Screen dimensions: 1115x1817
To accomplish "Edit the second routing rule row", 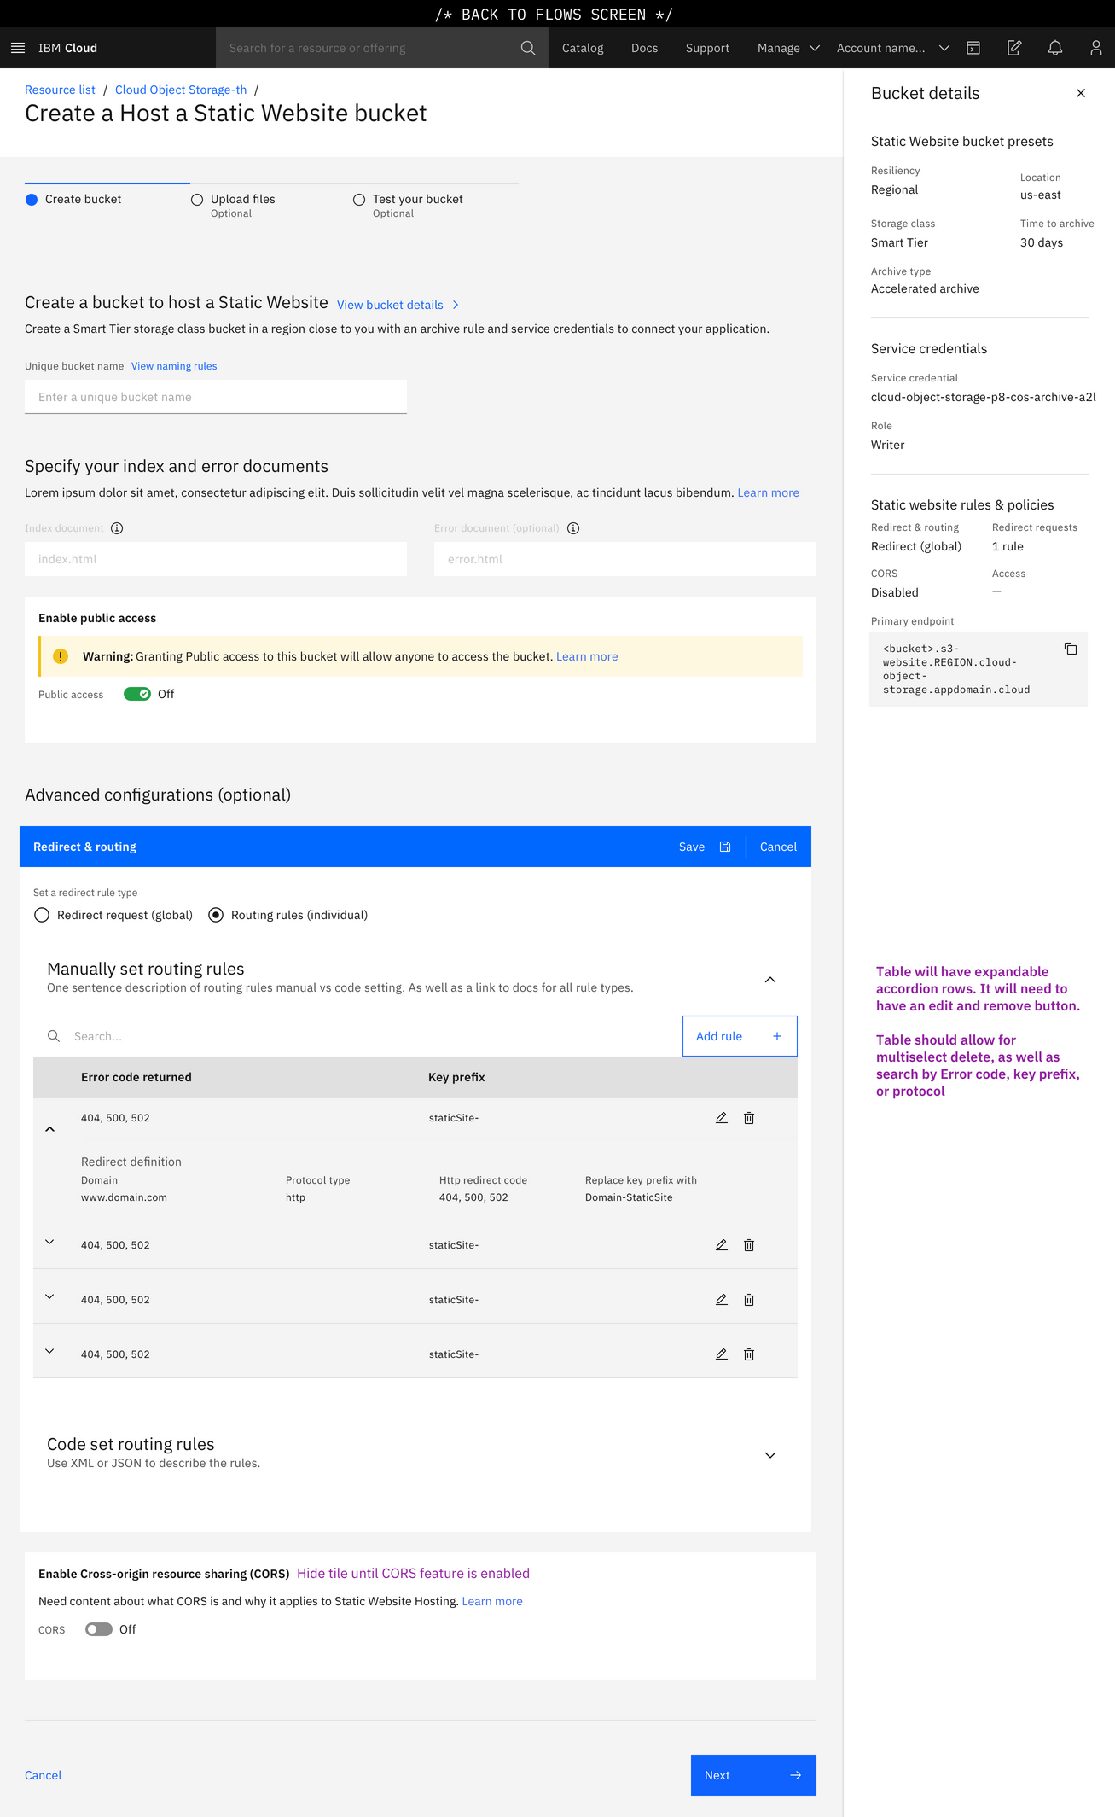I will click(x=722, y=1245).
